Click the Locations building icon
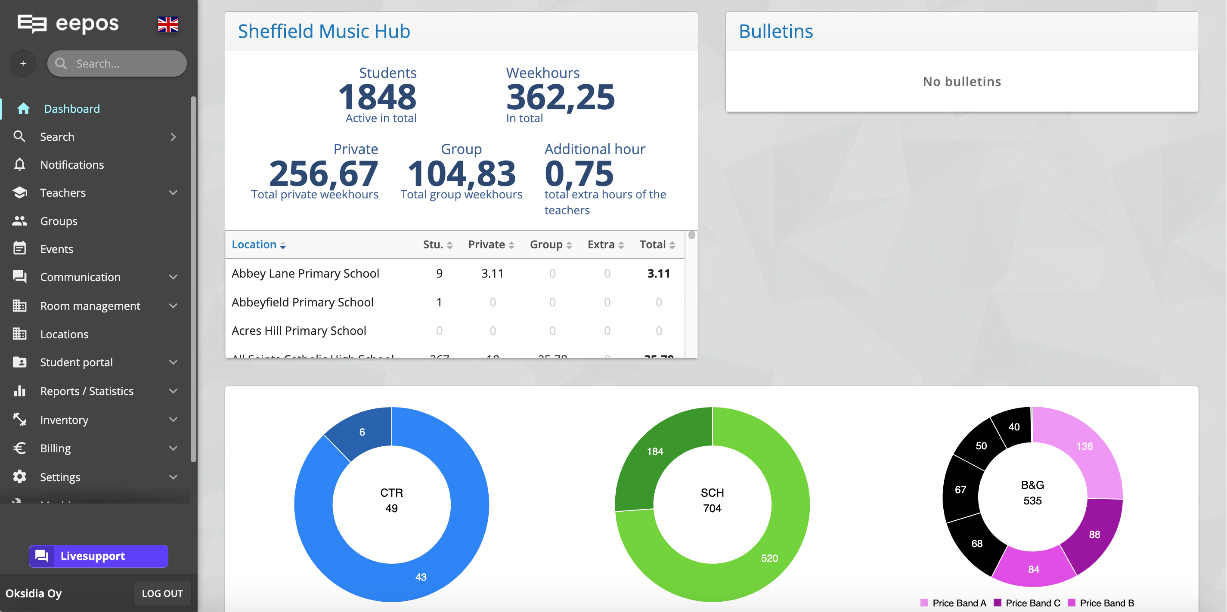This screenshot has width=1227, height=612. tap(19, 334)
